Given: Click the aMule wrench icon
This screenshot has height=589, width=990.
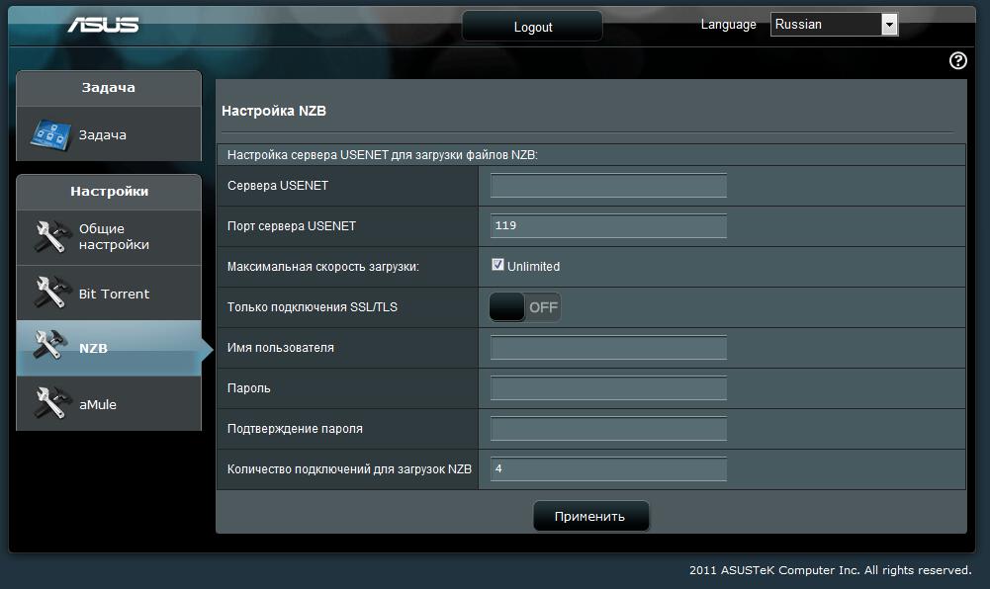Looking at the screenshot, I should tap(51, 403).
